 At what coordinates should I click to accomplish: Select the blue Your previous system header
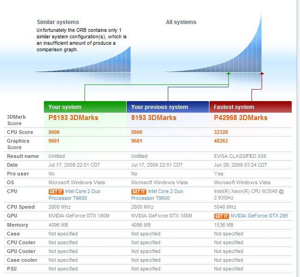tap(168, 107)
